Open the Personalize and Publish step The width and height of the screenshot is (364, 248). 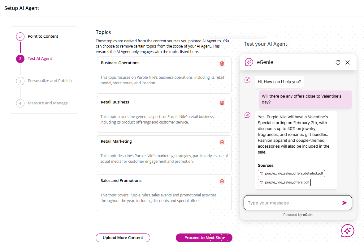tap(50, 81)
